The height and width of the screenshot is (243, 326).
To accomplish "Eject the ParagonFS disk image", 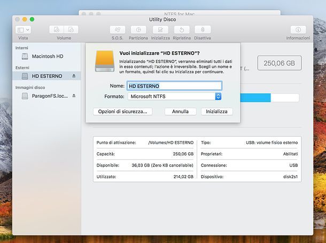I will tap(74, 96).
